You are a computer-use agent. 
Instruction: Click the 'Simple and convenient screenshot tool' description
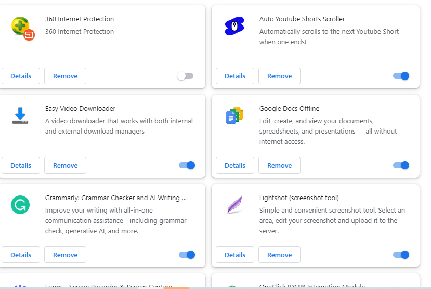(x=332, y=220)
